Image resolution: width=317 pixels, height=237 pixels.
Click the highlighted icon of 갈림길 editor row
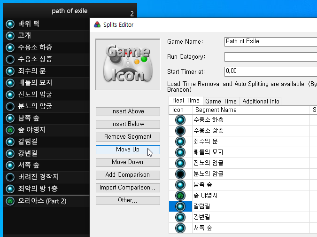click(180, 206)
